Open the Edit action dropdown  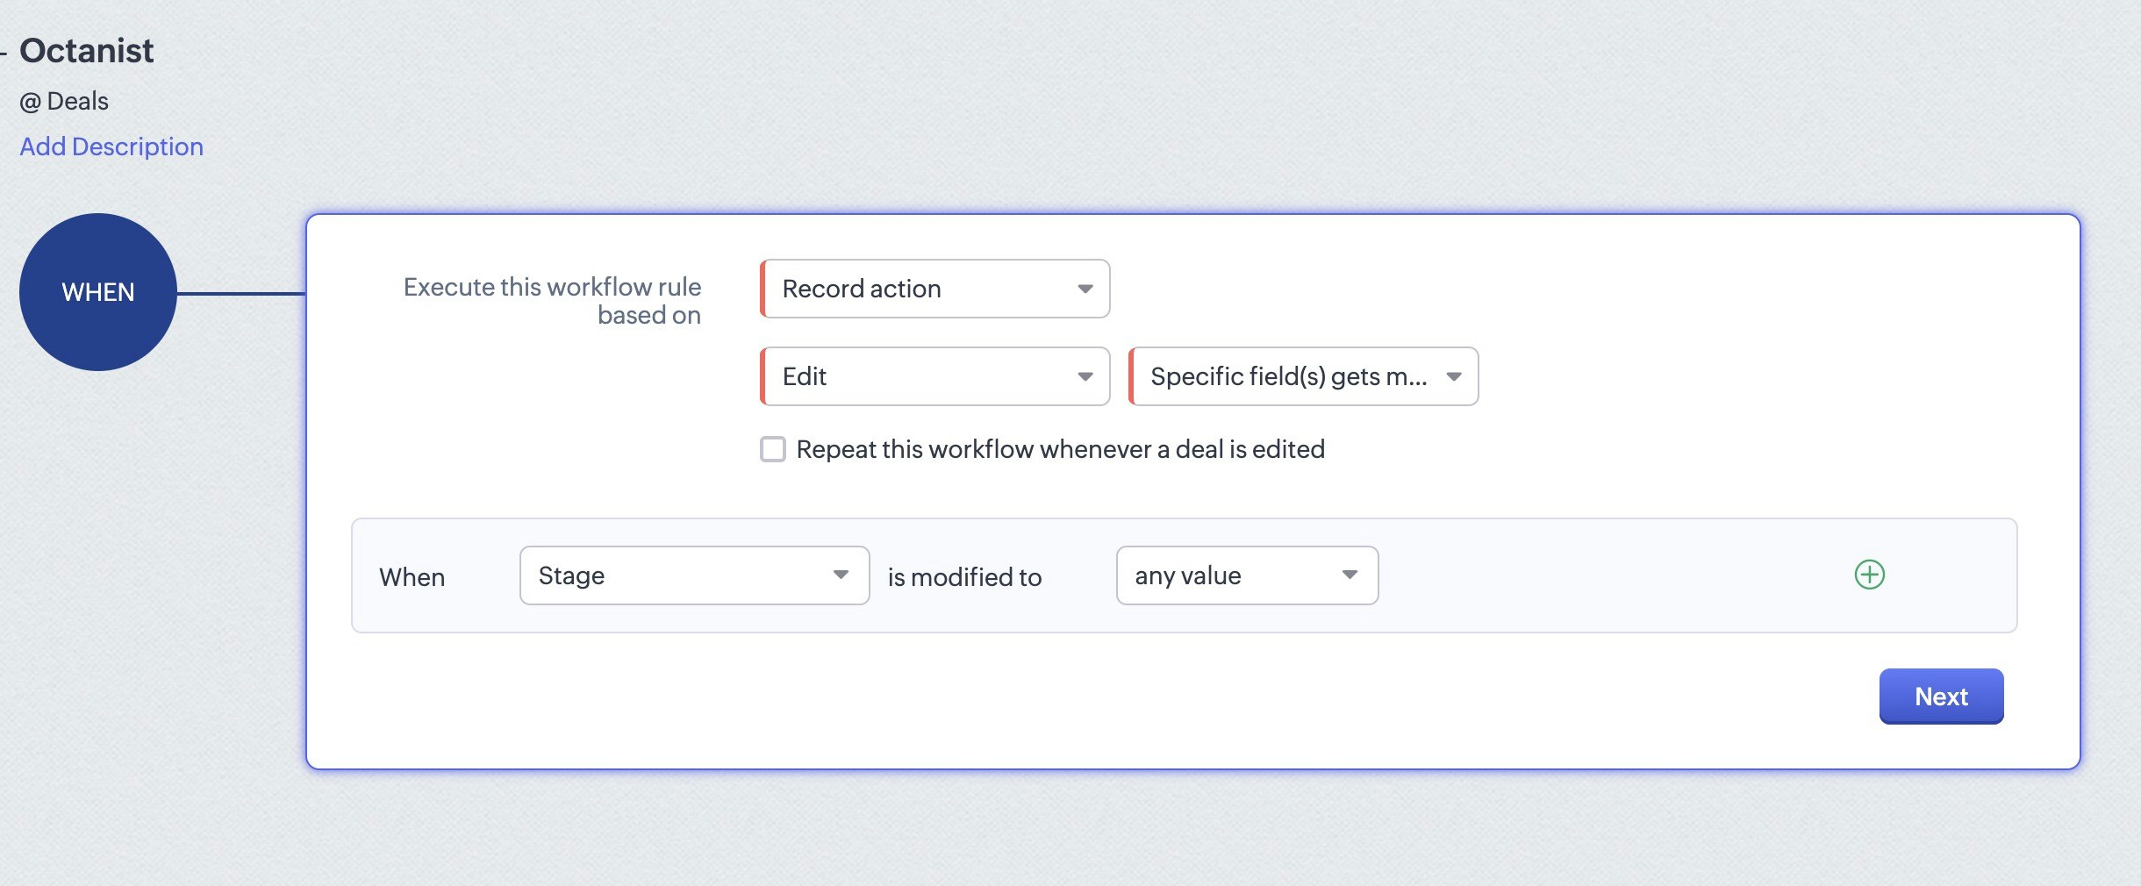click(934, 375)
